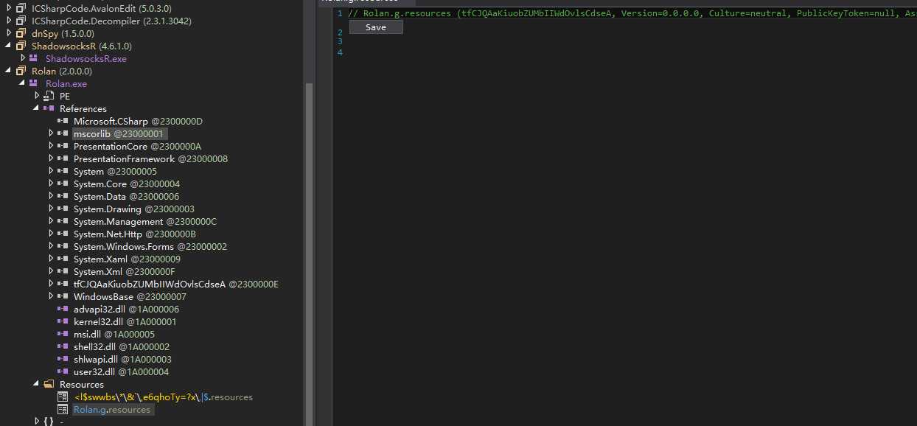
Task: Click the shell32.dll module reference icon
Action: 63,346
